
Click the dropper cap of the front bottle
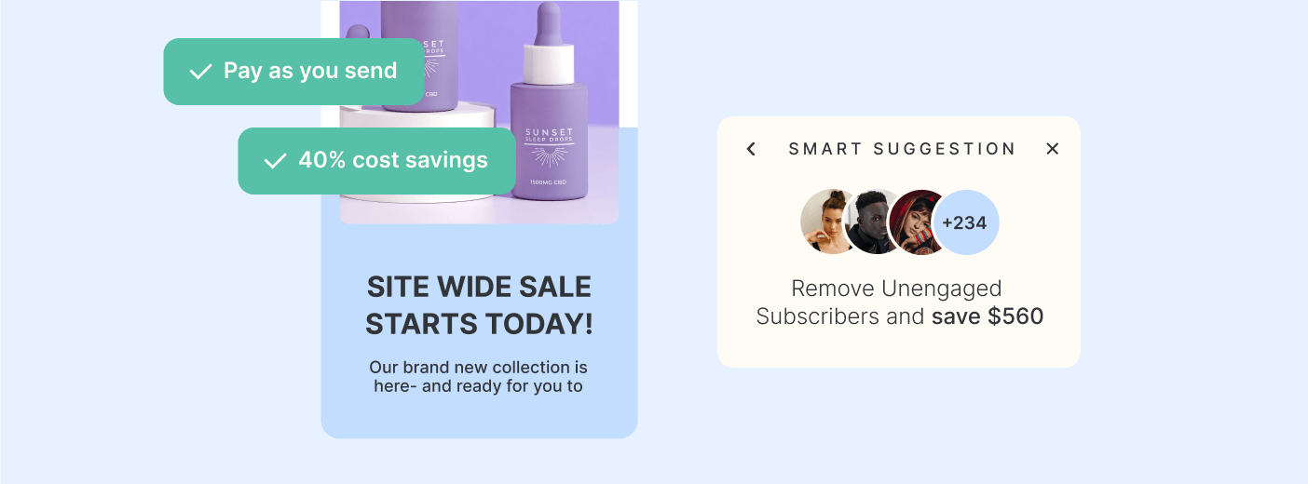click(x=550, y=42)
